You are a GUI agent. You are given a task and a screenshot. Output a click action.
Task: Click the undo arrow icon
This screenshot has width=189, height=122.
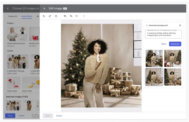pos(44,16)
